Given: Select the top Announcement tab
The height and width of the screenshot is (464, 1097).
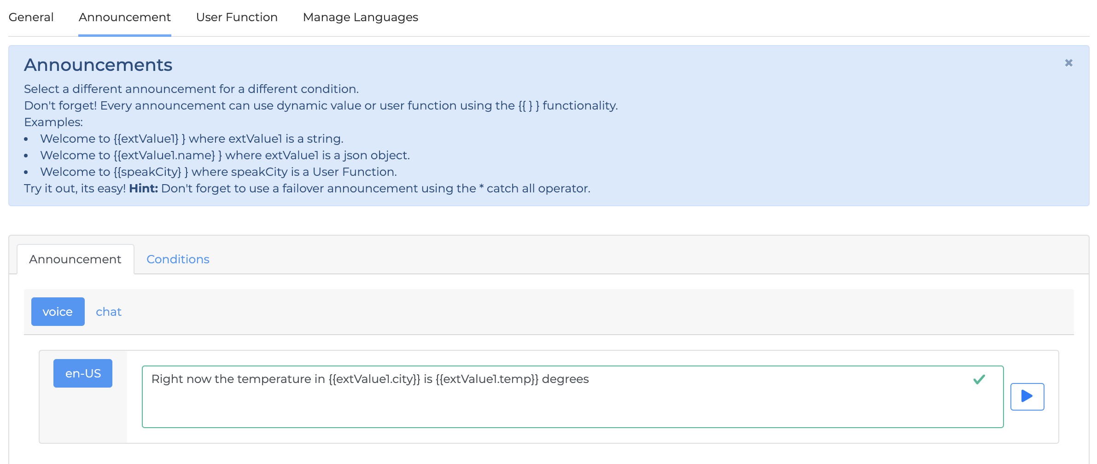Looking at the screenshot, I should [x=124, y=17].
